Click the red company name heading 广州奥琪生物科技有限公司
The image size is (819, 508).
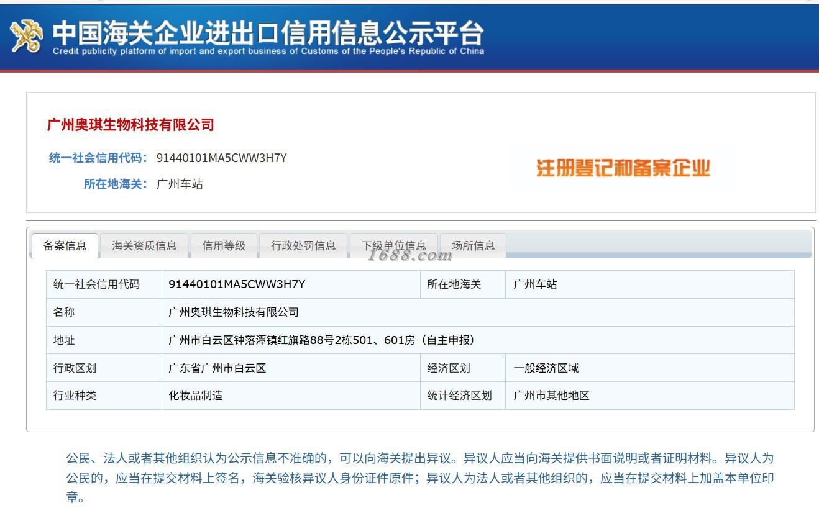point(130,125)
